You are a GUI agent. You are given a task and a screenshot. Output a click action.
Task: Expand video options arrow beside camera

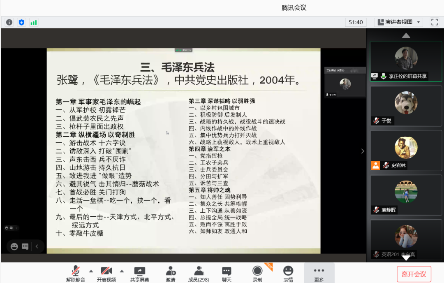(x=122, y=271)
